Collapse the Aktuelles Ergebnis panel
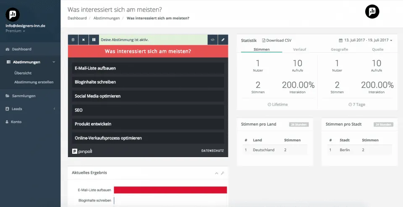Viewport: 403px width, 207px height. pyautogui.click(x=217, y=173)
